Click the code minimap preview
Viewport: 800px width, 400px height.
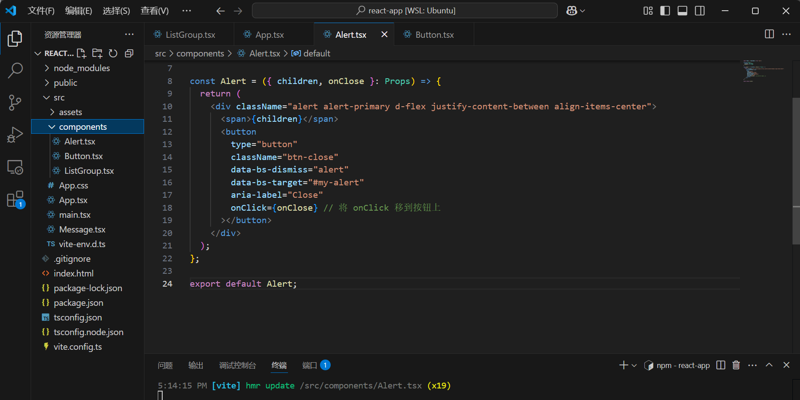764,71
